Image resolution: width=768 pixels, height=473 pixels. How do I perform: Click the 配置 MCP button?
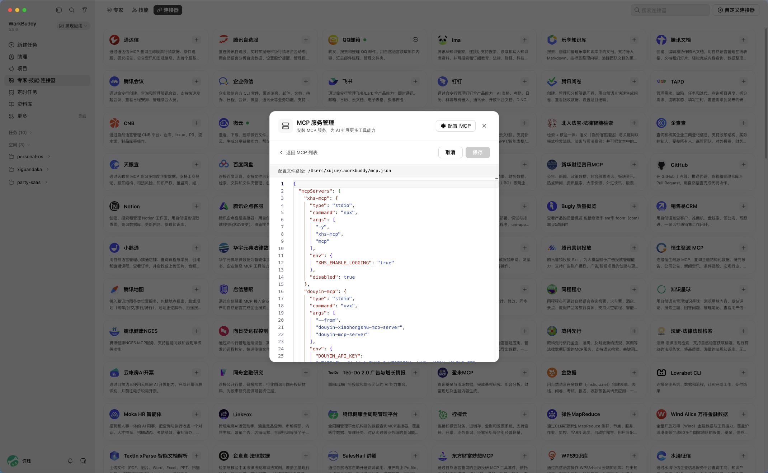coord(456,126)
